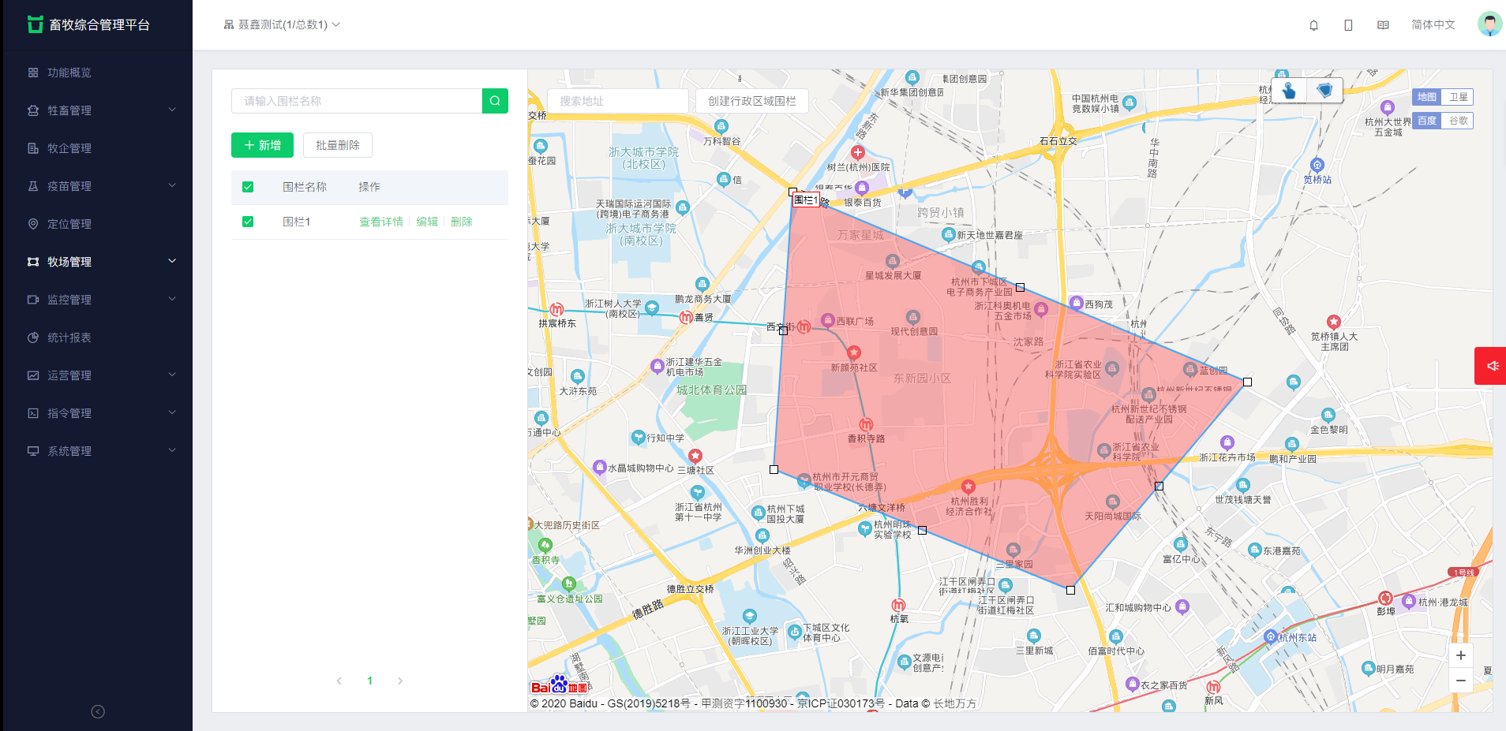Collapse the 牧场管理 menu
The height and width of the screenshot is (731, 1506).
coord(172,261)
